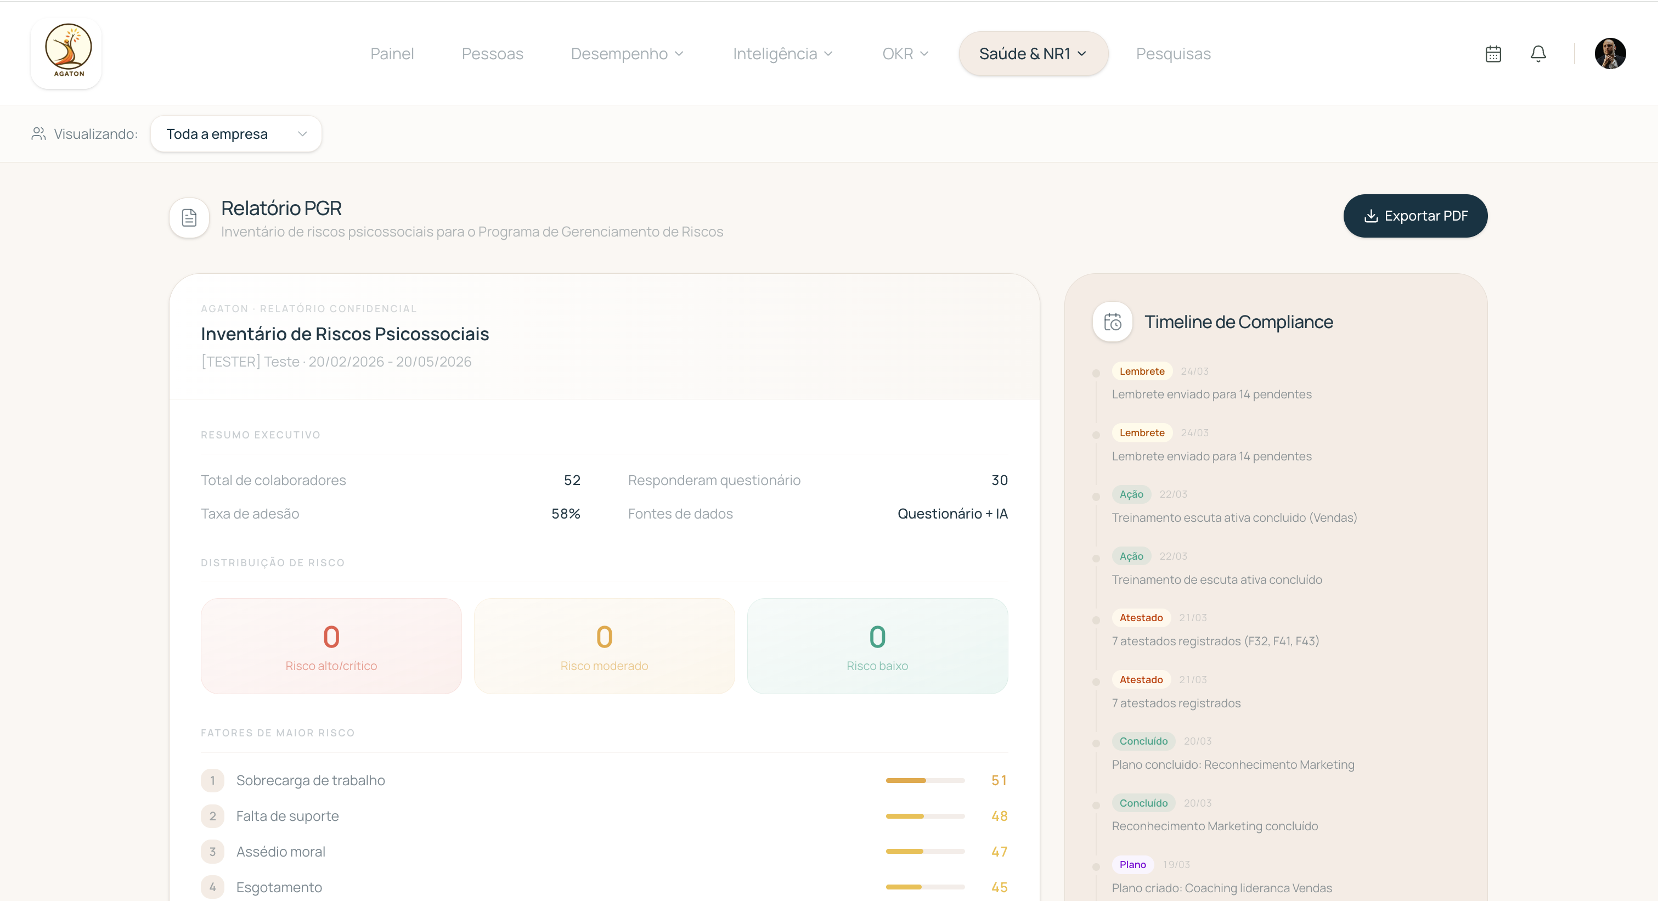Open the user profile avatar
The image size is (1658, 901).
click(x=1610, y=53)
